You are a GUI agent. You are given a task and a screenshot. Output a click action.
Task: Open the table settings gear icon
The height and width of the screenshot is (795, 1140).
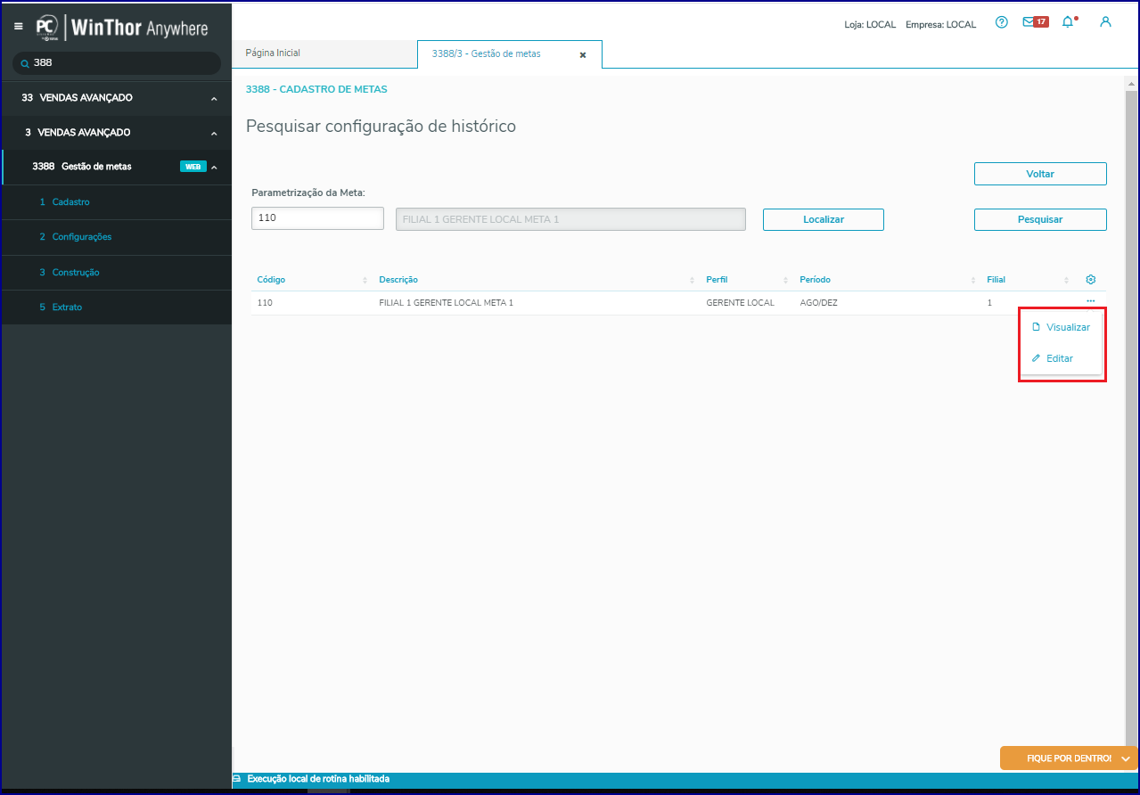[1090, 280]
